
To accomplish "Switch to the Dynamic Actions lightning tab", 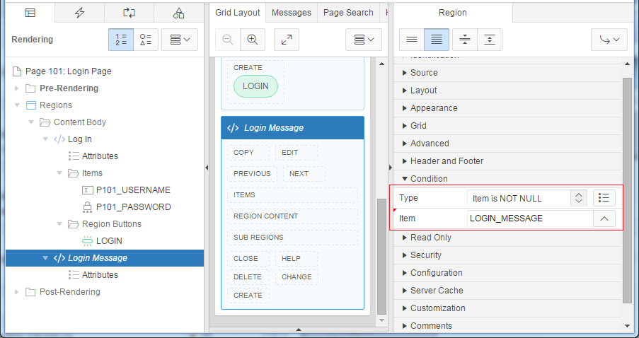I will tap(79, 13).
